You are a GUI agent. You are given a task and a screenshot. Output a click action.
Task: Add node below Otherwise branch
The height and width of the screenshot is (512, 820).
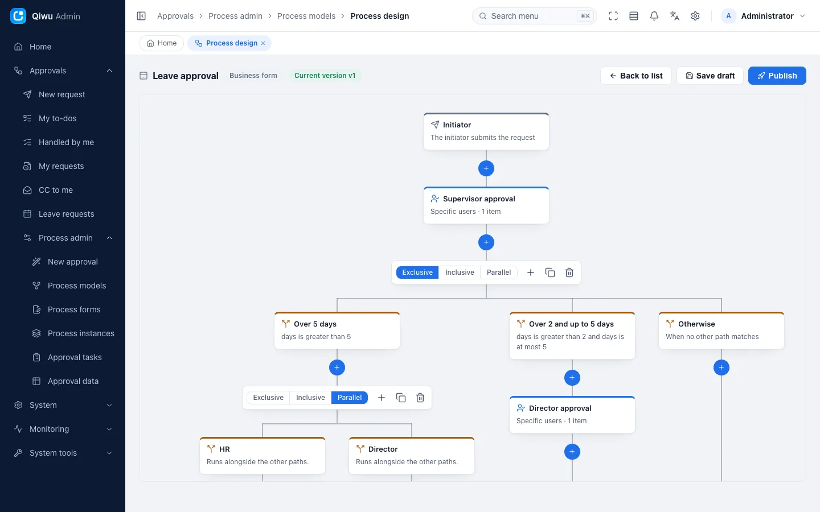coord(721,368)
